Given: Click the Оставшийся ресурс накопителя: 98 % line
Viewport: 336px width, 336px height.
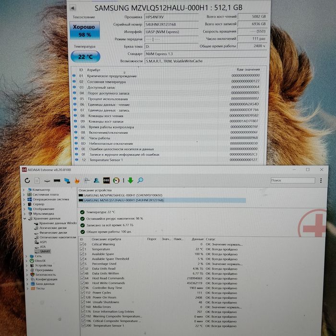Looking at the screenshot, I should [115, 219].
